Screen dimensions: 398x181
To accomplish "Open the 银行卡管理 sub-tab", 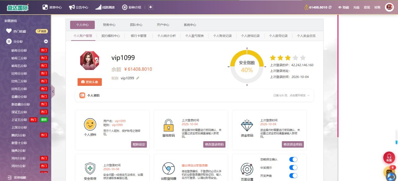I will coord(139,36).
